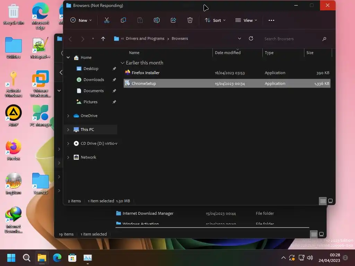Image resolution: width=355 pixels, height=266 pixels.
Task: Click horizontal scrollbar in back window
Action: click(212, 228)
